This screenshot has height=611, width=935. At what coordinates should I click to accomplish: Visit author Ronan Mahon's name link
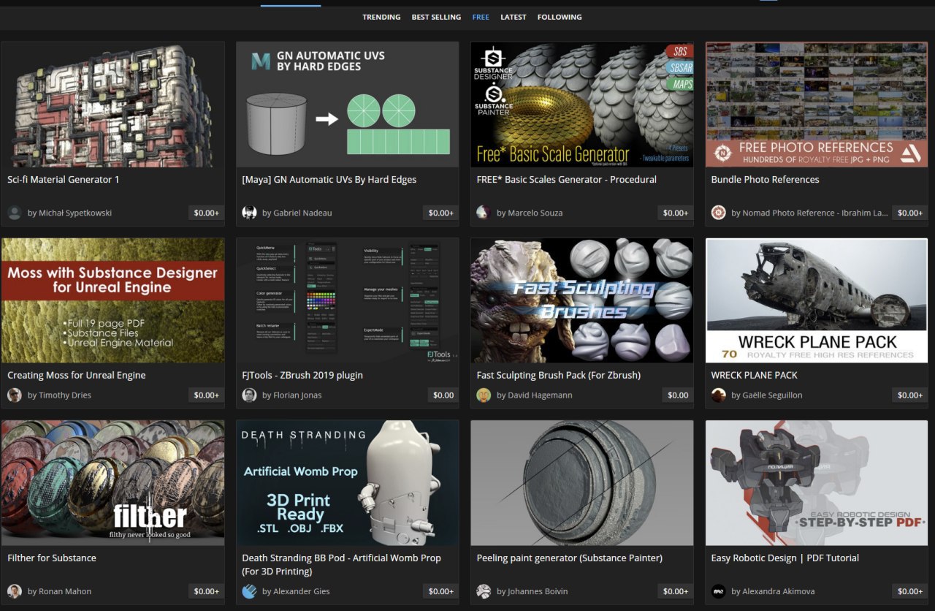click(65, 591)
